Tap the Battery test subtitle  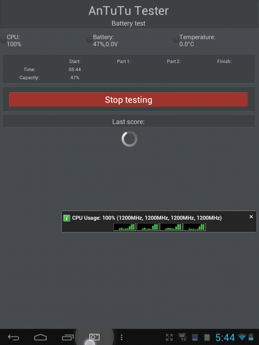point(129,23)
